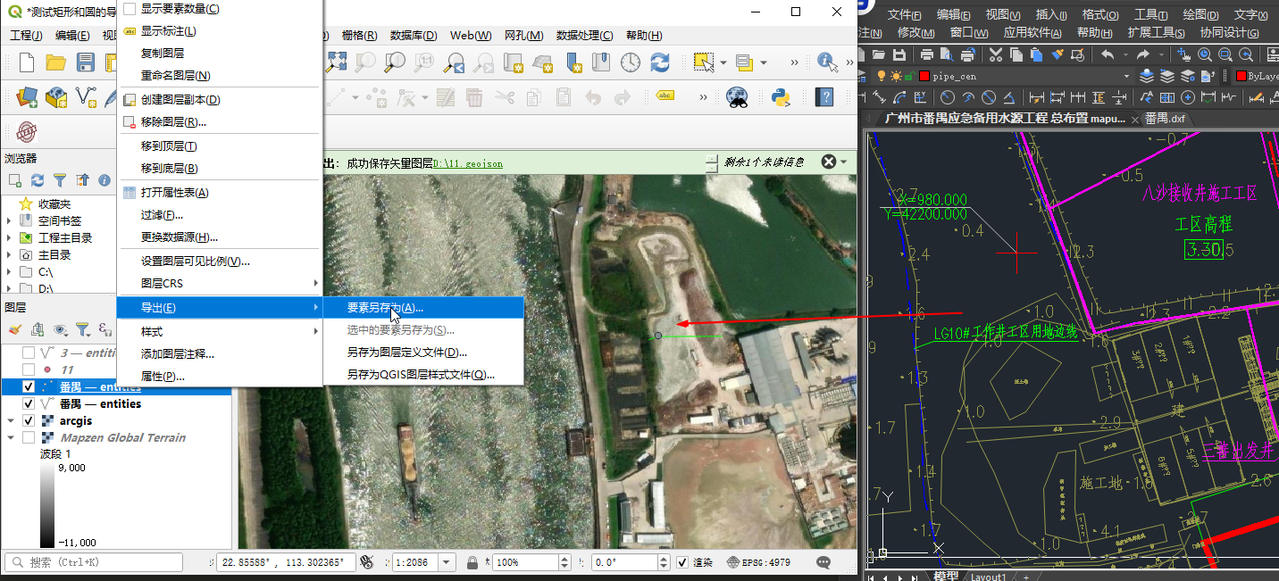The height and width of the screenshot is (581, 1279).
Task: Click the EPSG:4979 CRS button
Action: 757,563
